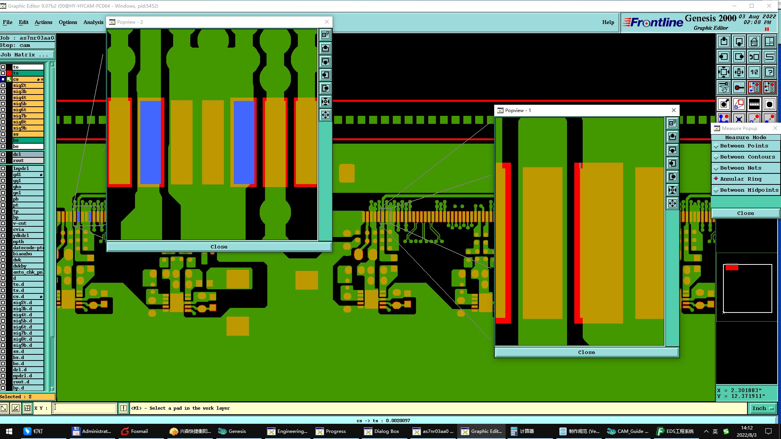Click the undo-view back arrow icon
The image size is (781, 439).
[754, 57]
